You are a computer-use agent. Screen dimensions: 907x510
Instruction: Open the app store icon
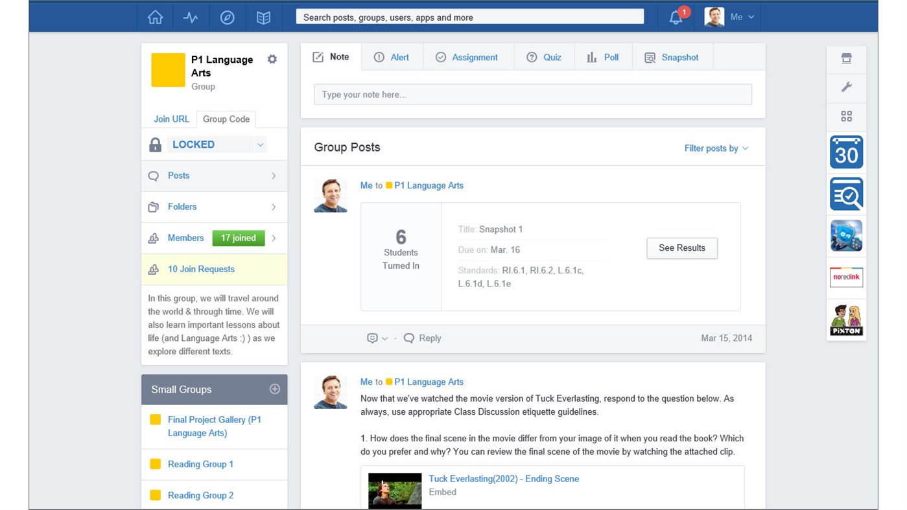click(x=846, y=58)
